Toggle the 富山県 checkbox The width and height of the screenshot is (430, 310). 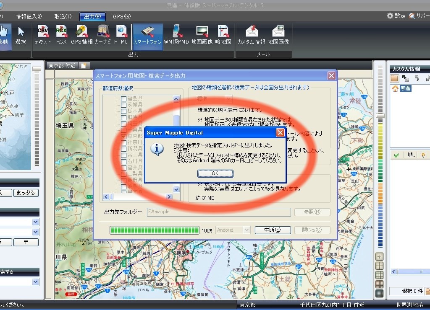point(124,155)
